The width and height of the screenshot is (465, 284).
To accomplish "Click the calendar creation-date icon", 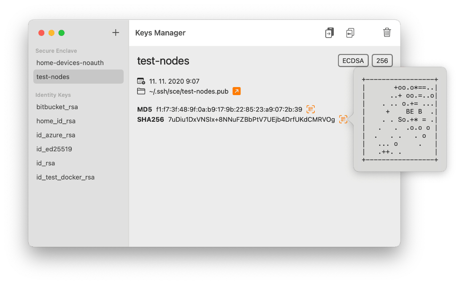I will click(x=140, y=81).
